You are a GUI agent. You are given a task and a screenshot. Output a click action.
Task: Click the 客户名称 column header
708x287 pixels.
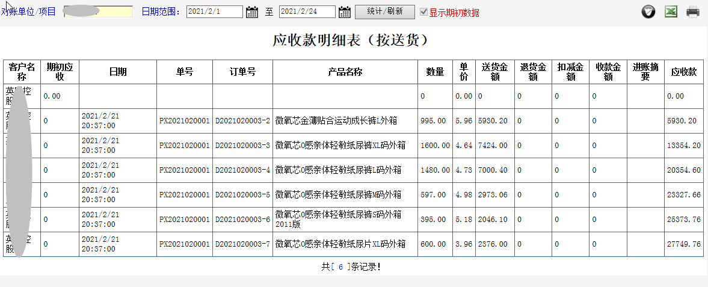pyautogui.click(x=22, y=72)
